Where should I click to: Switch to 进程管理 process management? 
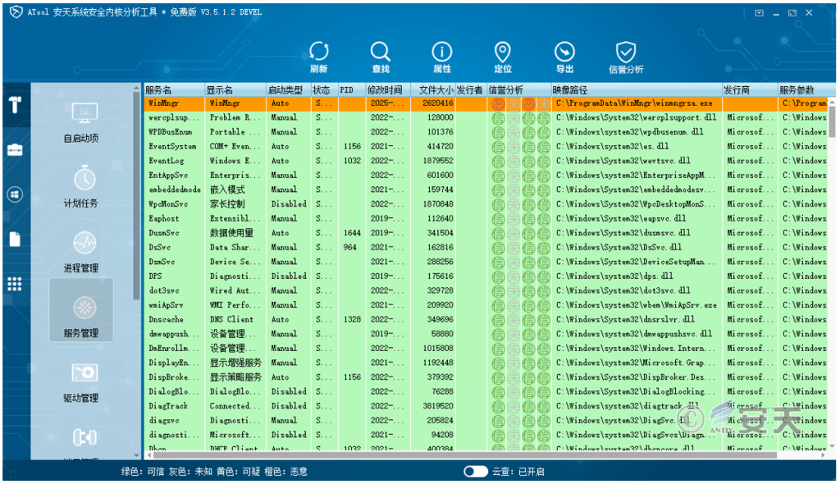coord(81,252)
